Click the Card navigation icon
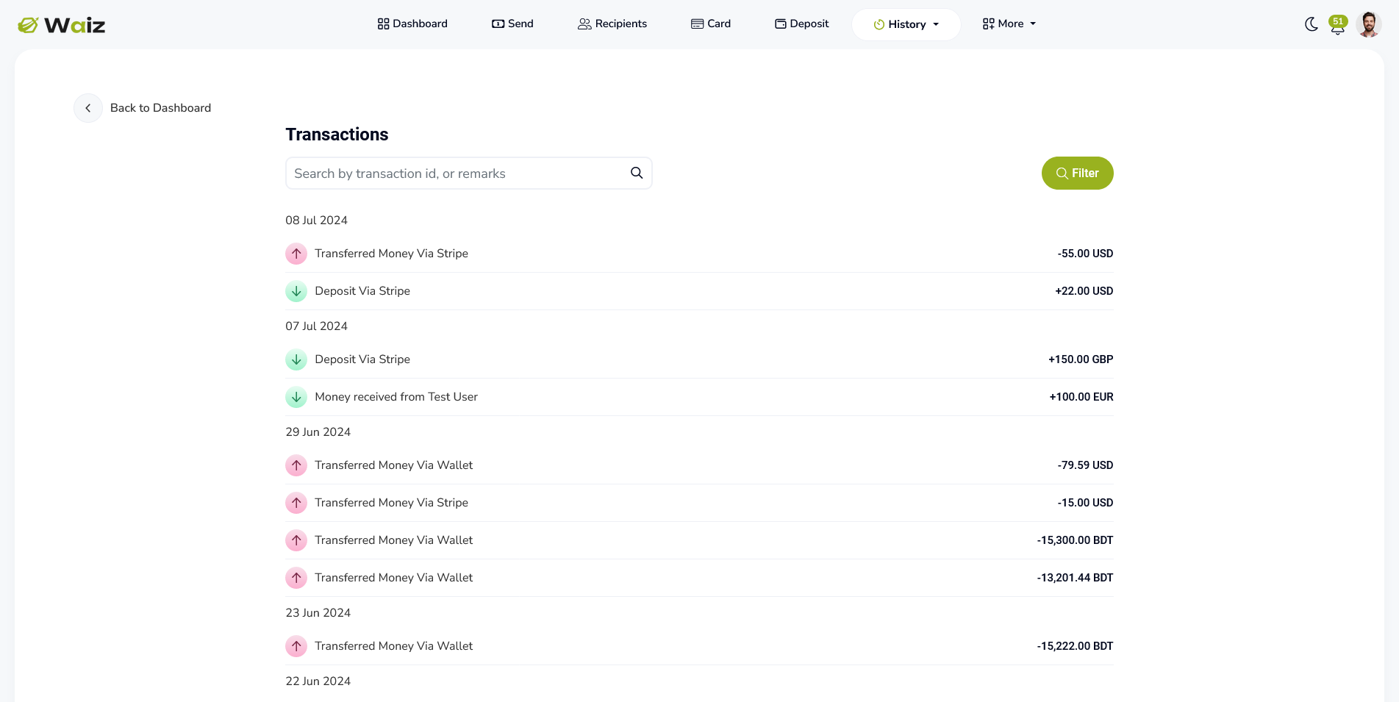The height and width of the screenshot is (702, 1399). pos(695,24)
